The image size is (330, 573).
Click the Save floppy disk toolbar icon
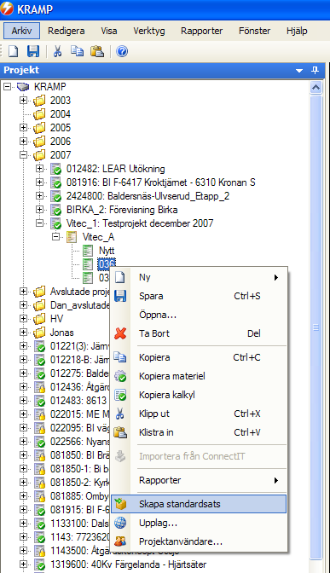[x=33, y=51]
